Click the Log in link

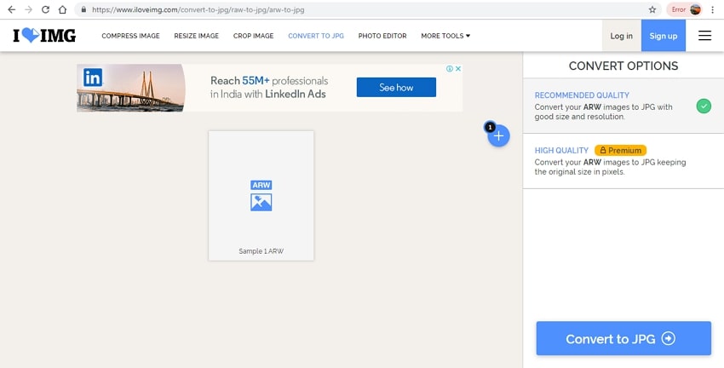[622, 36]
